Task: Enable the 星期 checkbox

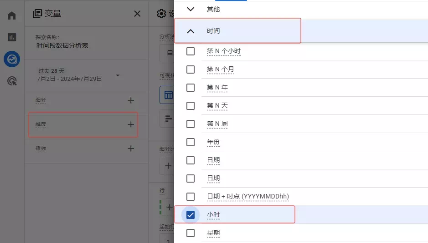Action: (x=191, y=233)
